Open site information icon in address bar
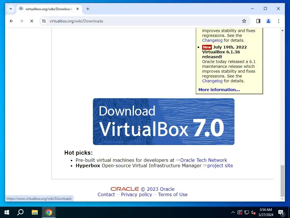Viewport: 290px width, 218px height. [44, 21]
